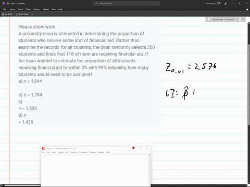Click the OneNote app icon in title bar
The height and width of the screenshot is (187, 250).
(x=4, y=4)
